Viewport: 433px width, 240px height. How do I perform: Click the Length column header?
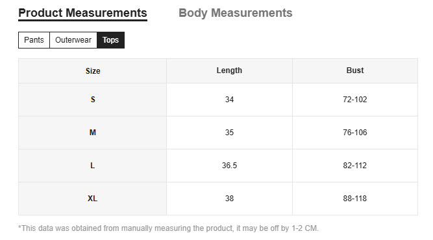point(229,71)
